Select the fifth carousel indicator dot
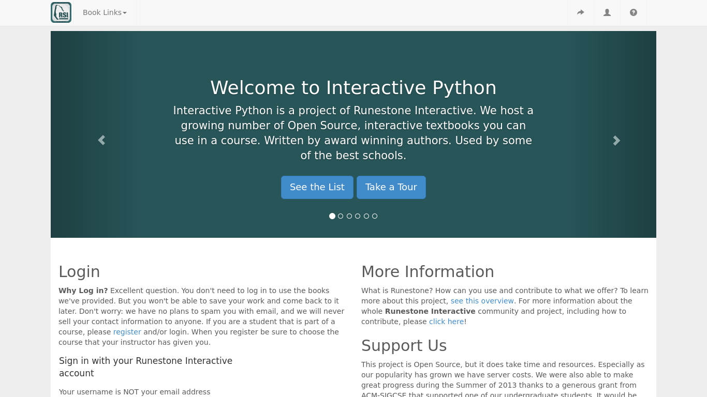 point(366,216)
